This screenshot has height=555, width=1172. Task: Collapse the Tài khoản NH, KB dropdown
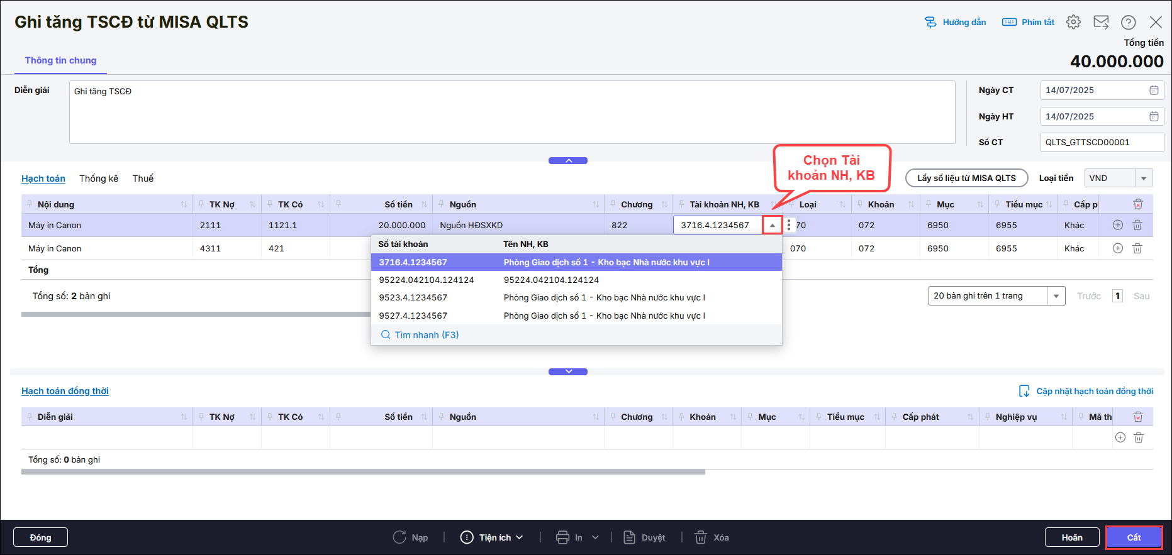pyautogui.click(x=772, y=225)
